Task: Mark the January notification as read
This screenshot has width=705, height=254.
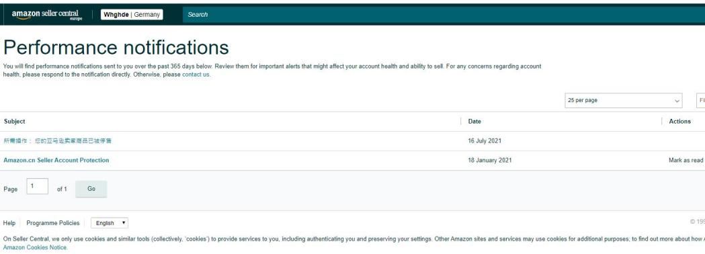Action: tap(686, 160)
